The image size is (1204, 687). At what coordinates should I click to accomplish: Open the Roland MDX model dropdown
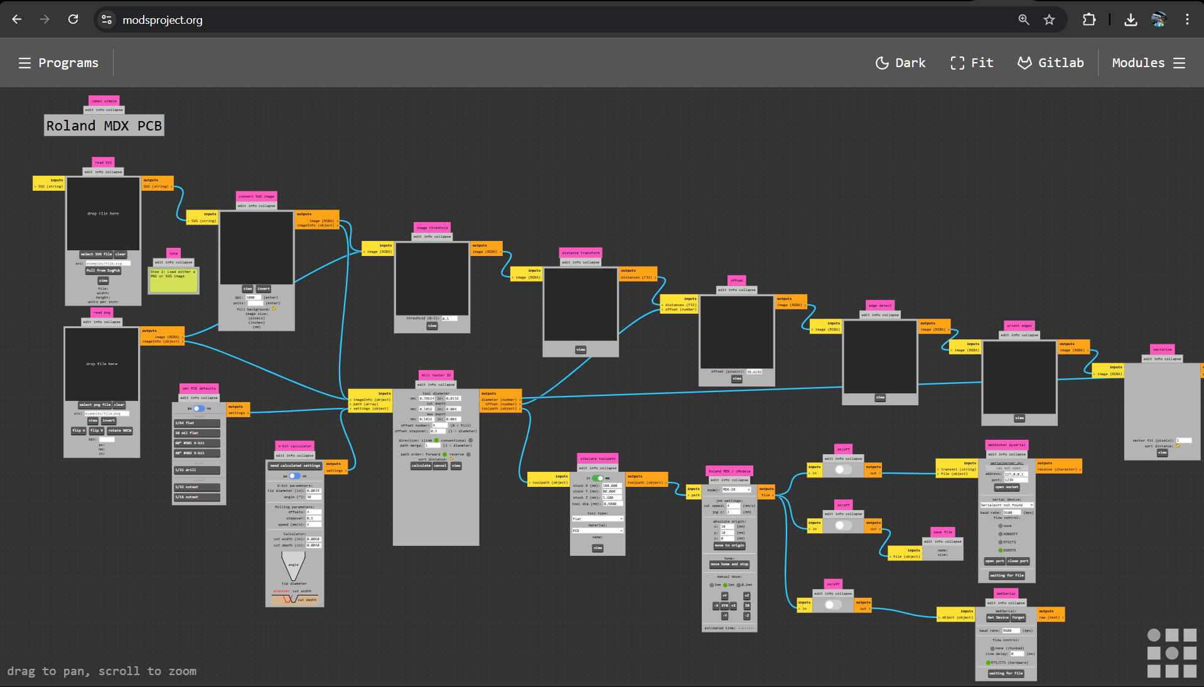click(x=736, y=489)
